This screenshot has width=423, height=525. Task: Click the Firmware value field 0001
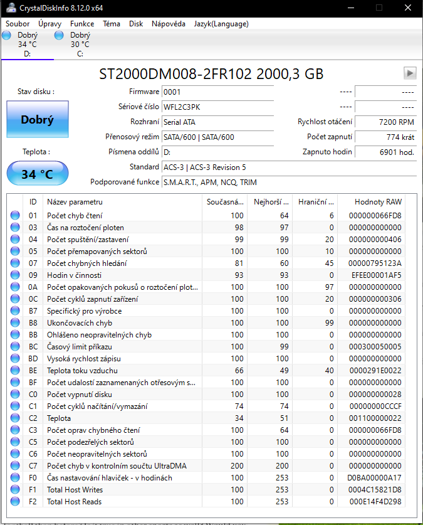217,92
